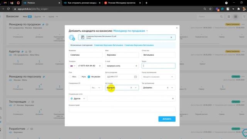Image resolution: width=247 pixels, height=139 pixels.
Task: Click pin icon next to Менеджер по персоналу
Action: 44,77
